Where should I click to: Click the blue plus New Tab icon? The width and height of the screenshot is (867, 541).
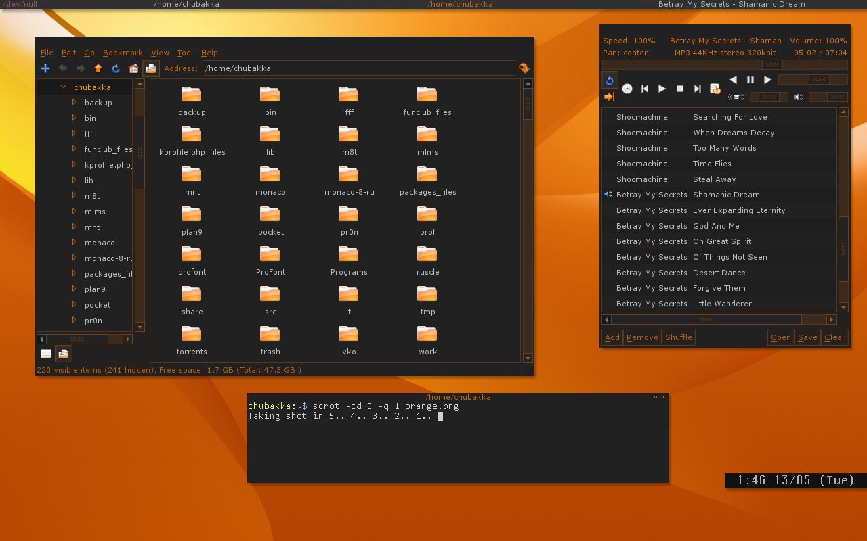coord(45,68)
